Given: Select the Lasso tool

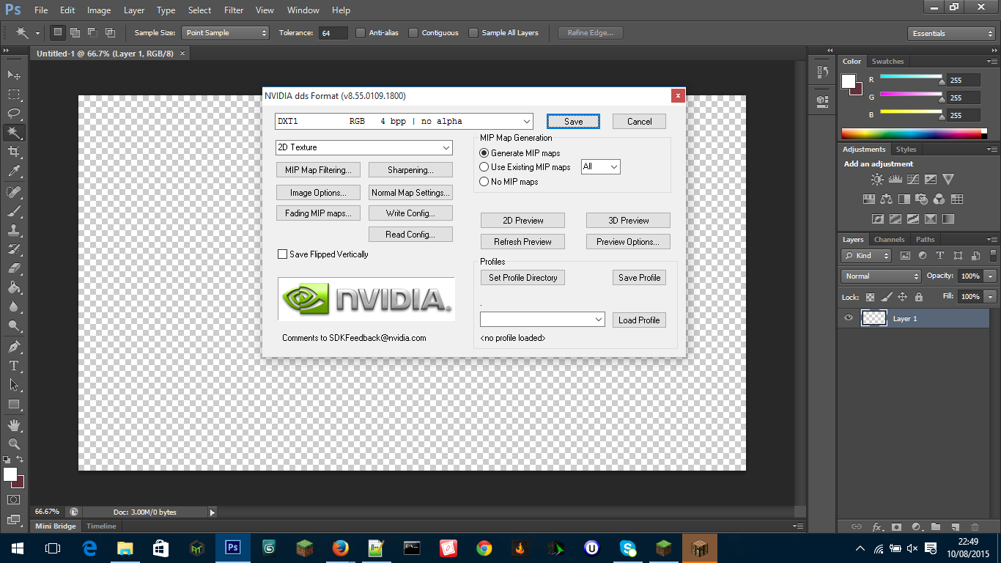Looking at the screenshot, I should click(13, 114).
